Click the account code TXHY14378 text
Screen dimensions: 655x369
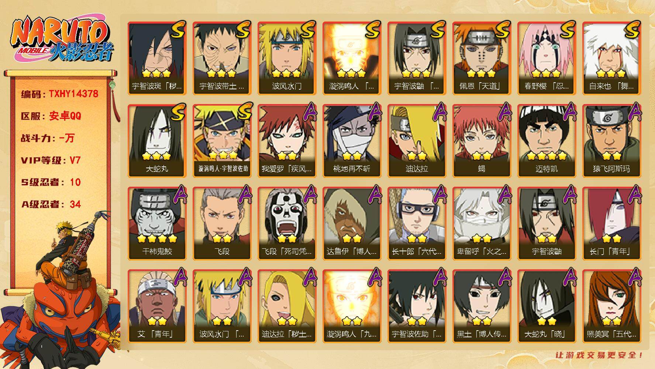click(73, 94)
